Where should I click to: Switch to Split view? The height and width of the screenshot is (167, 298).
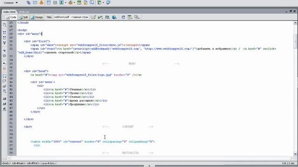tap(24, 17)
